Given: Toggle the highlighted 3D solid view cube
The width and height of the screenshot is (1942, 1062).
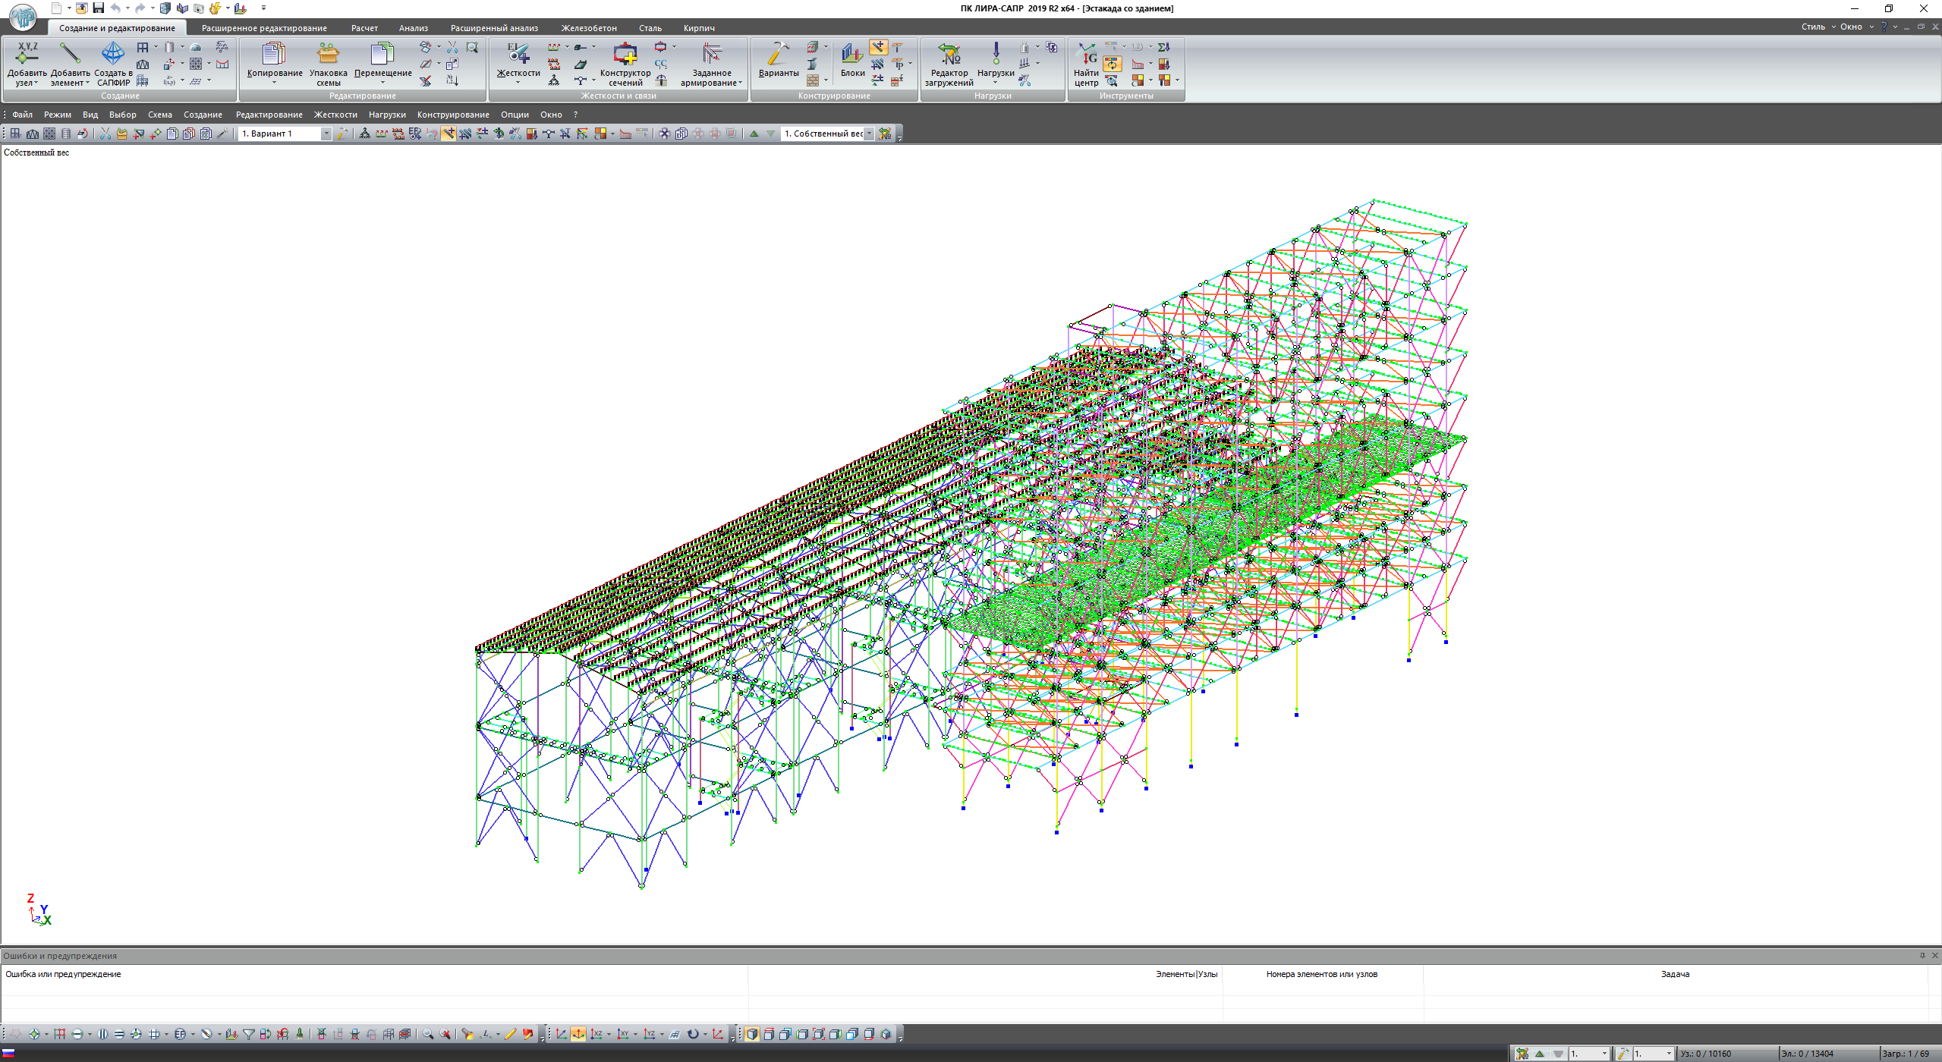Looking at the screenshot, I should (x=751, y=1034).
